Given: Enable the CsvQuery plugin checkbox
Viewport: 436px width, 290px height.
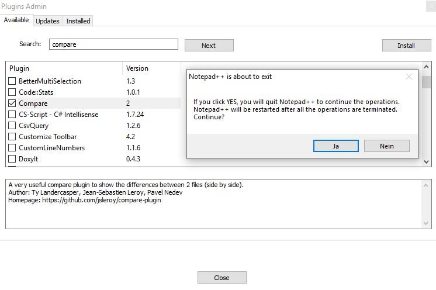Looking at the screenshot, I should click(12, 126).
